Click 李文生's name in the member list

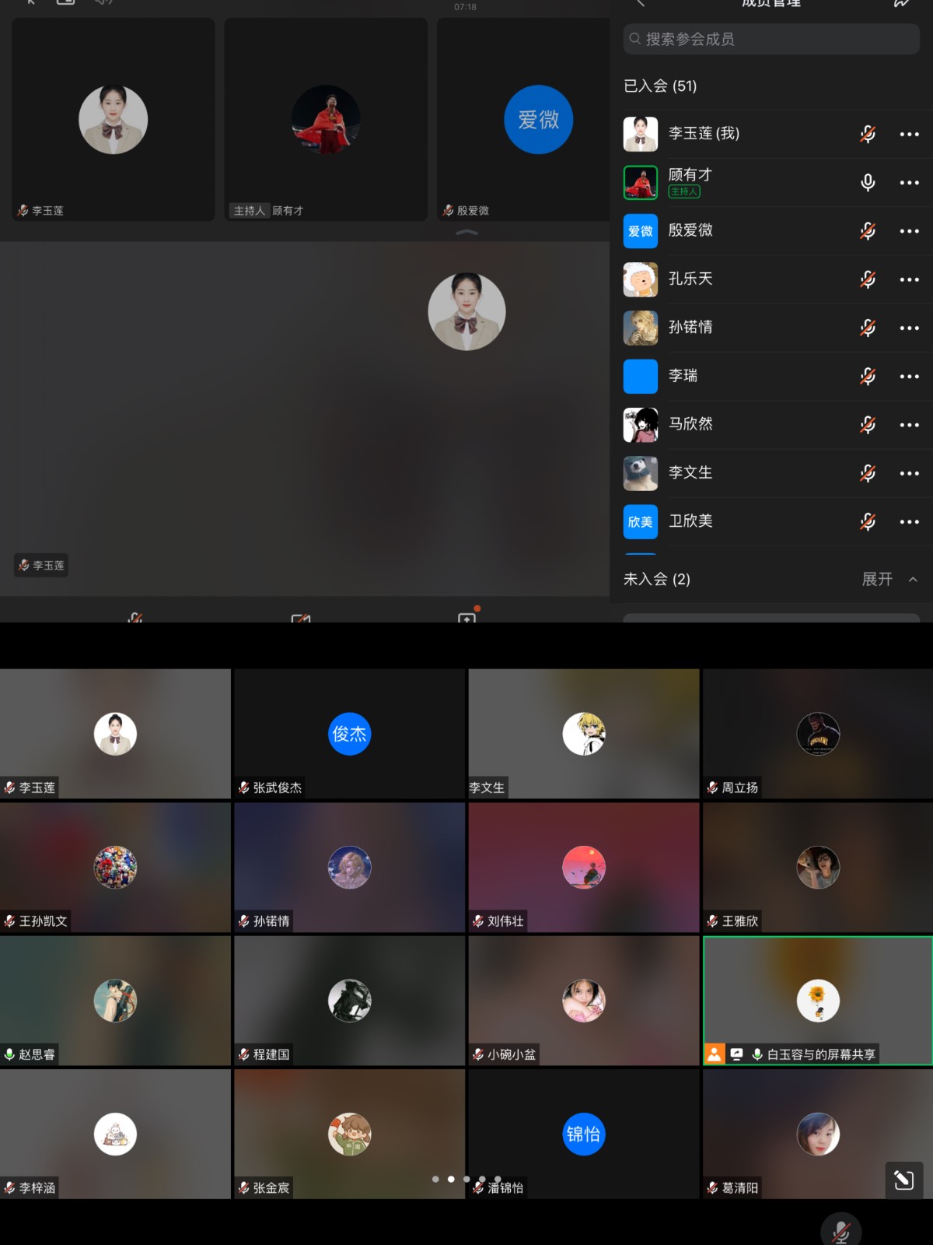(690, 472)
